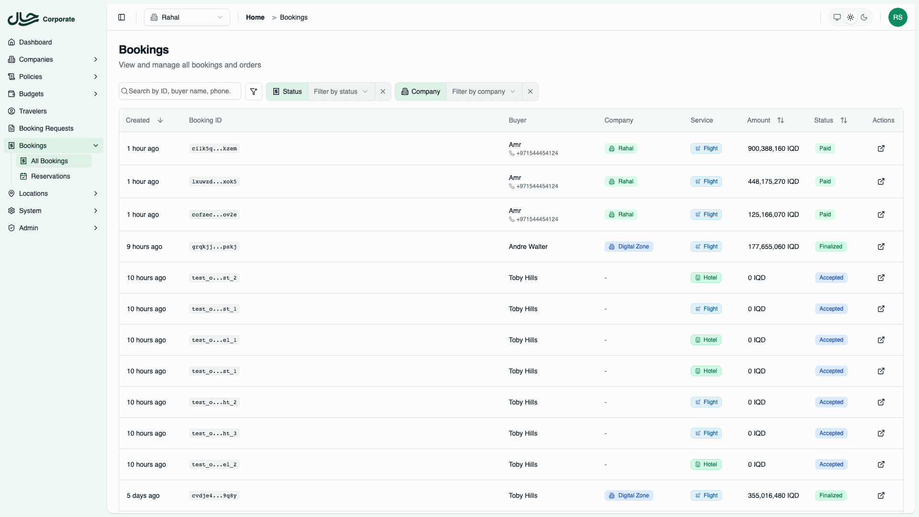The height and width of the screenshot is (517, 919).
Task: Open the Filter by company dropdown
Action: [x=483, y=91]
